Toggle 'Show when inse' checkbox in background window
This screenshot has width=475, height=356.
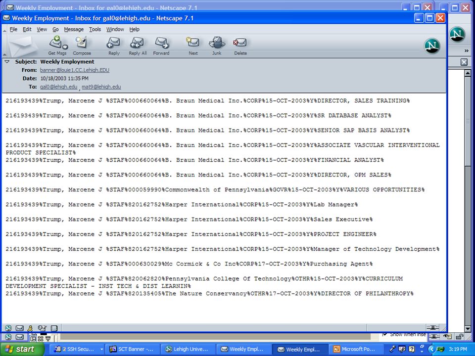coord(385,334)
